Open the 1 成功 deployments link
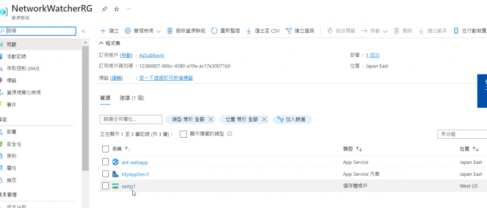The height and width of the screenshot is (208, 487). pos(372,55)
